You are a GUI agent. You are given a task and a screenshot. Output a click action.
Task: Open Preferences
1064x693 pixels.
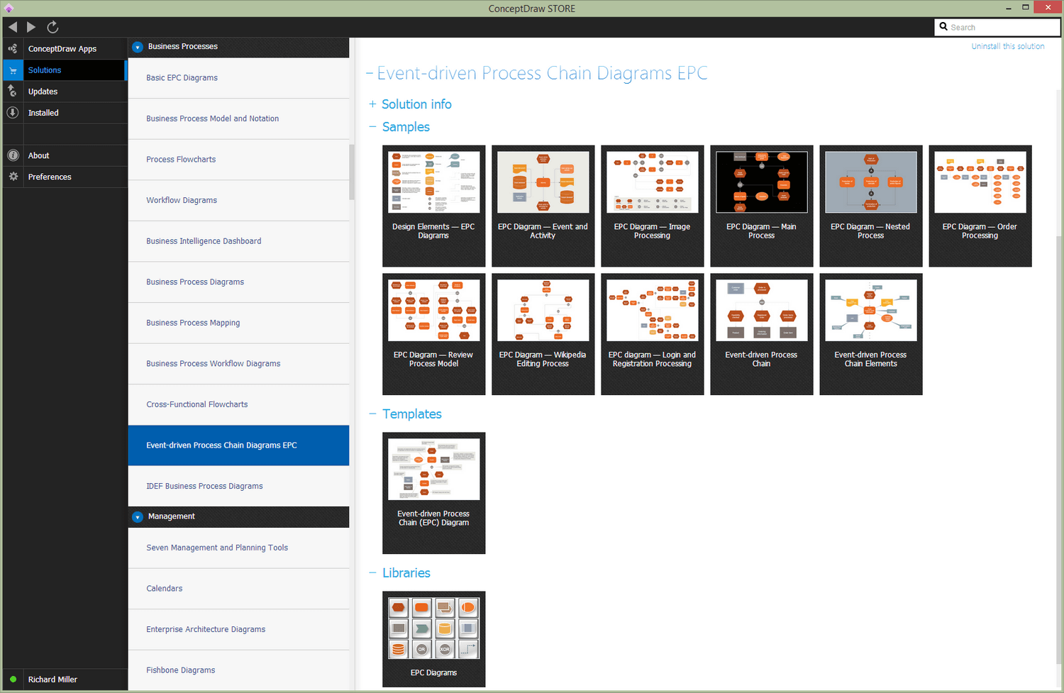click(x=50, y=177)
